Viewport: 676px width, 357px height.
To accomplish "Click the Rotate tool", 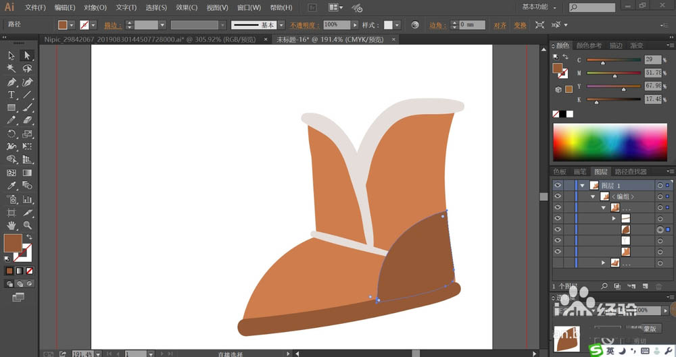I will pyautogui.click(x=11, y=134).
